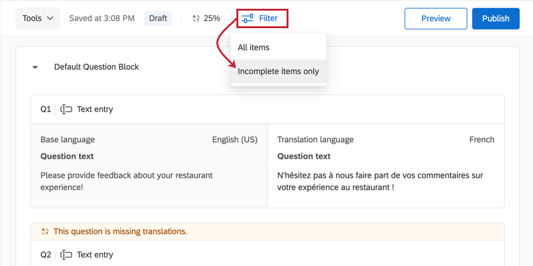Collapse the Default Question Block
Screen dimensions: 533x266
coord(36,67)
